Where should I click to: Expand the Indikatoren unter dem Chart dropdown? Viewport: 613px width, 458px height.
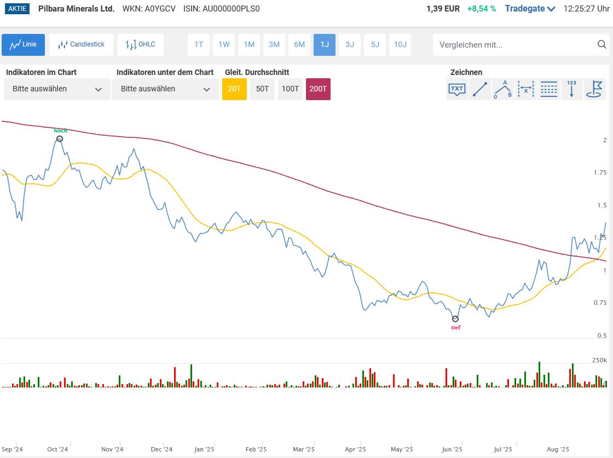click(x=165, y=89)
